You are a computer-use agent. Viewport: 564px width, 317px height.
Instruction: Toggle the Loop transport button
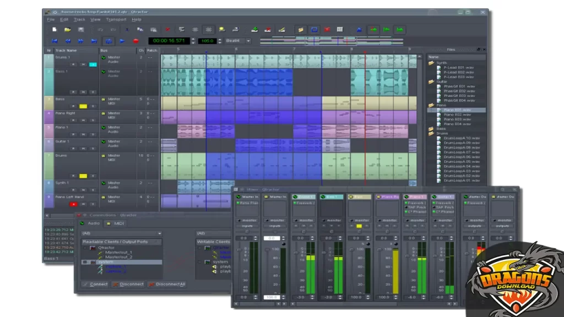coord(109,41)
